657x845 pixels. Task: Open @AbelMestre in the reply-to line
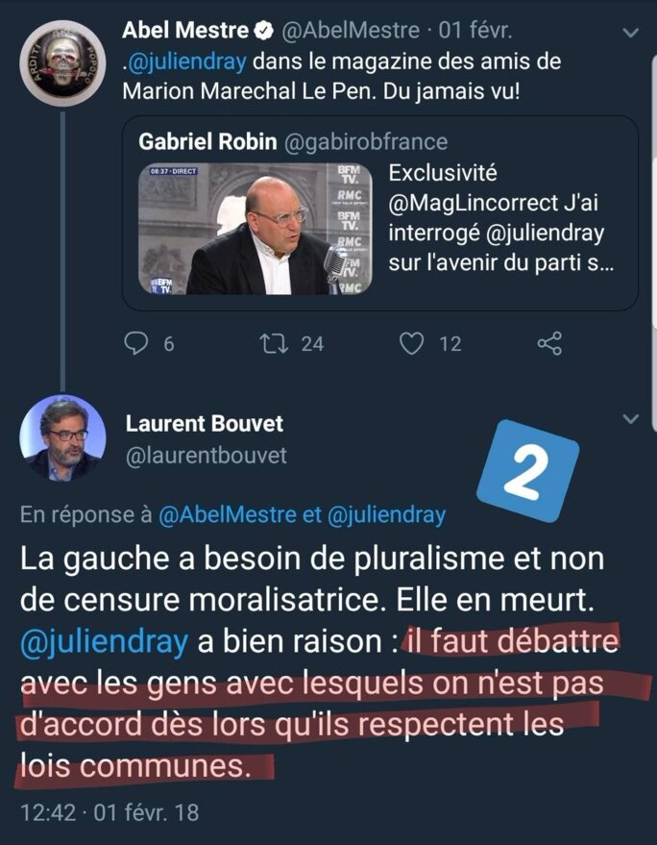[x=227, y=515]
